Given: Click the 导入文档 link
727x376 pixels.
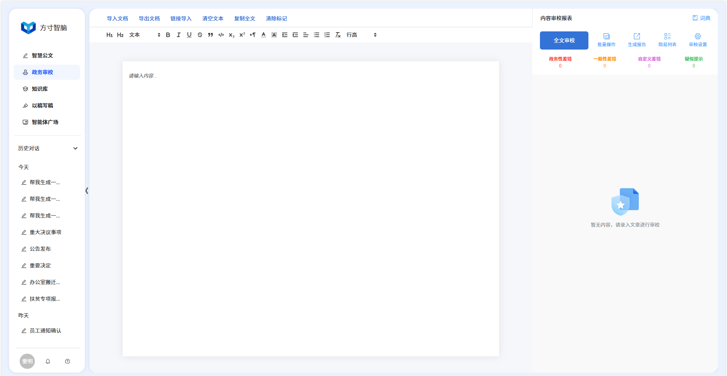Looking at the screenshot, I should (117, 19).
